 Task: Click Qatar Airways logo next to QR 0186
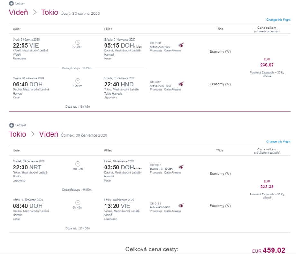coord(181,45)
